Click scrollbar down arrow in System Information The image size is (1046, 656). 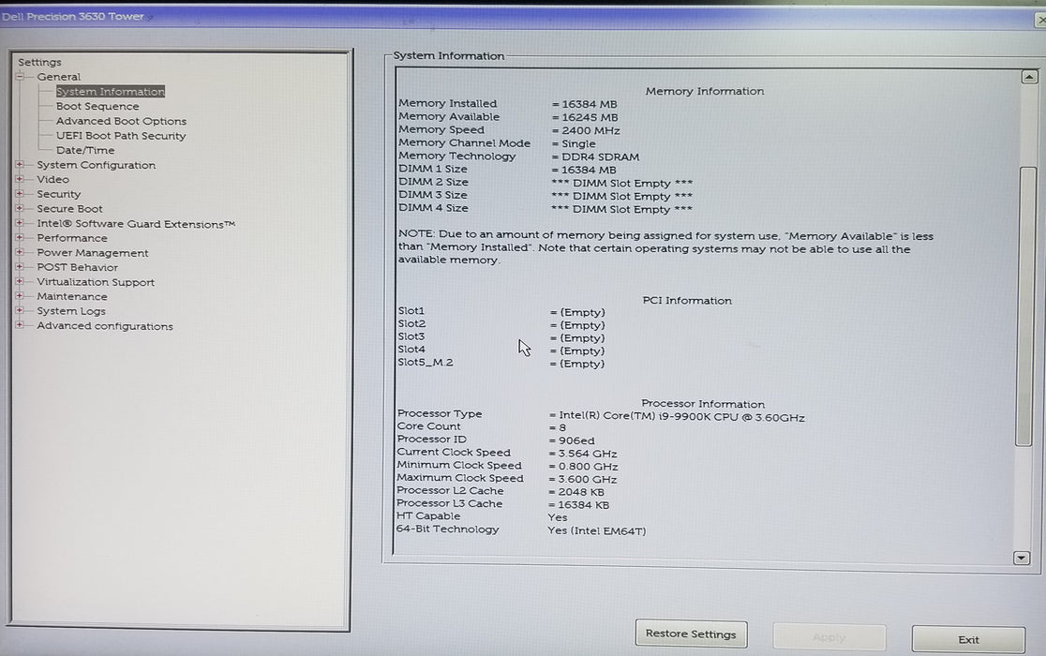tap(1022, 558)
